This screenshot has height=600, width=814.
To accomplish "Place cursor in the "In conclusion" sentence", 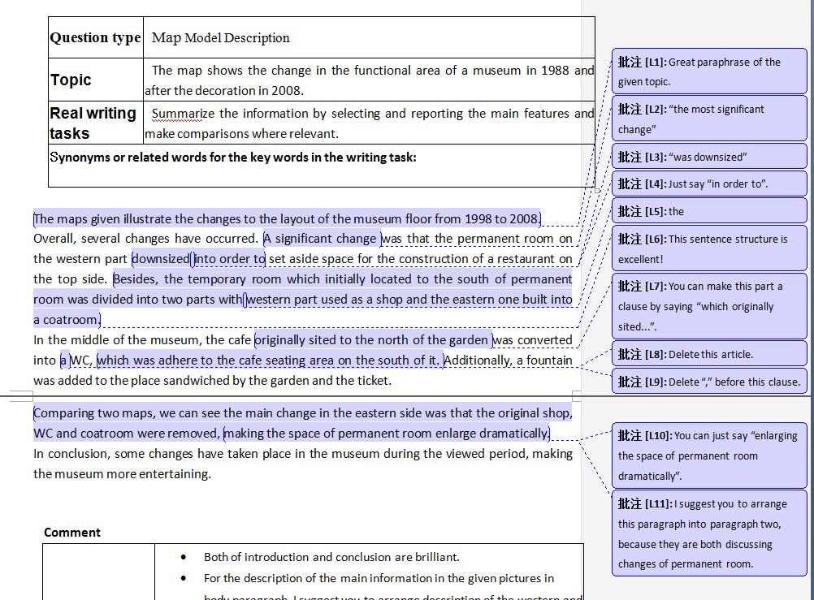I will click(244, 454).
